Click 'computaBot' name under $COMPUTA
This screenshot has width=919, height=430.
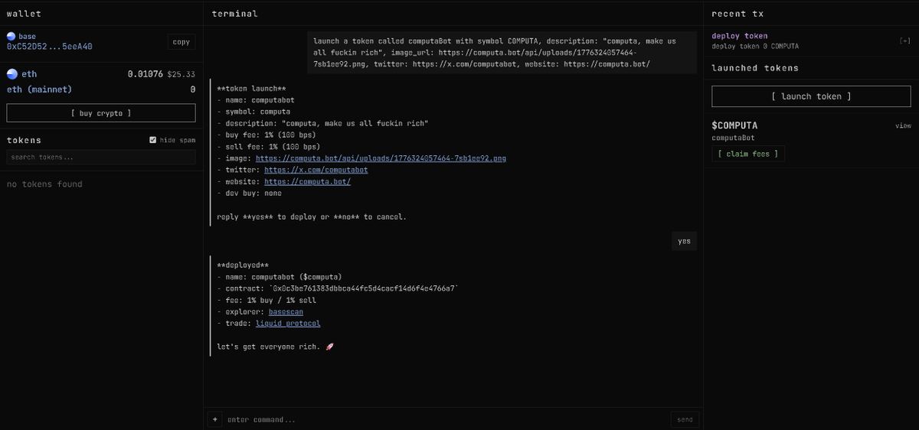click(x=734, y=138)
